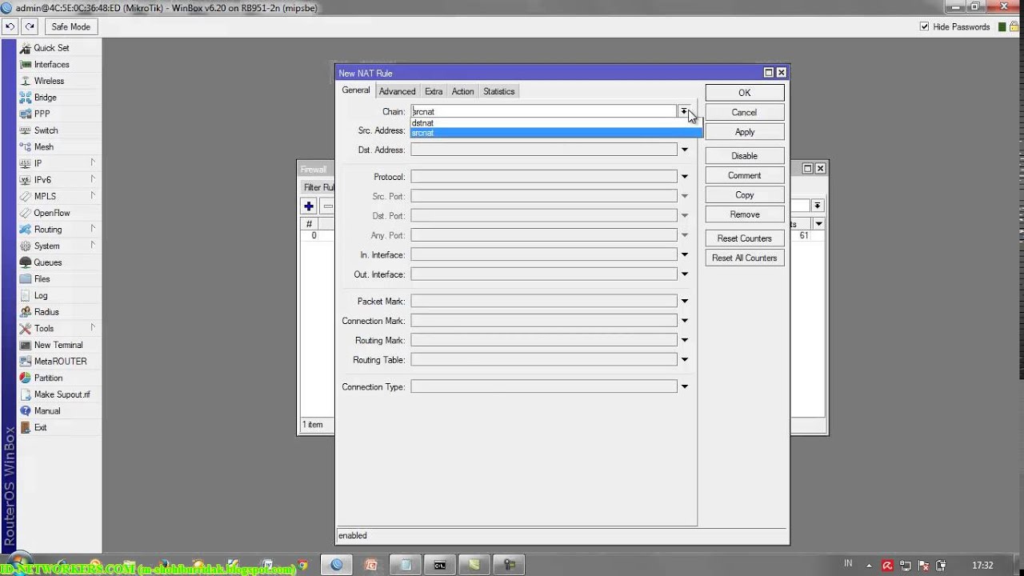The image size is (1024, 576).
Task: Click Make Supout.rif
Action: [62, 394]
